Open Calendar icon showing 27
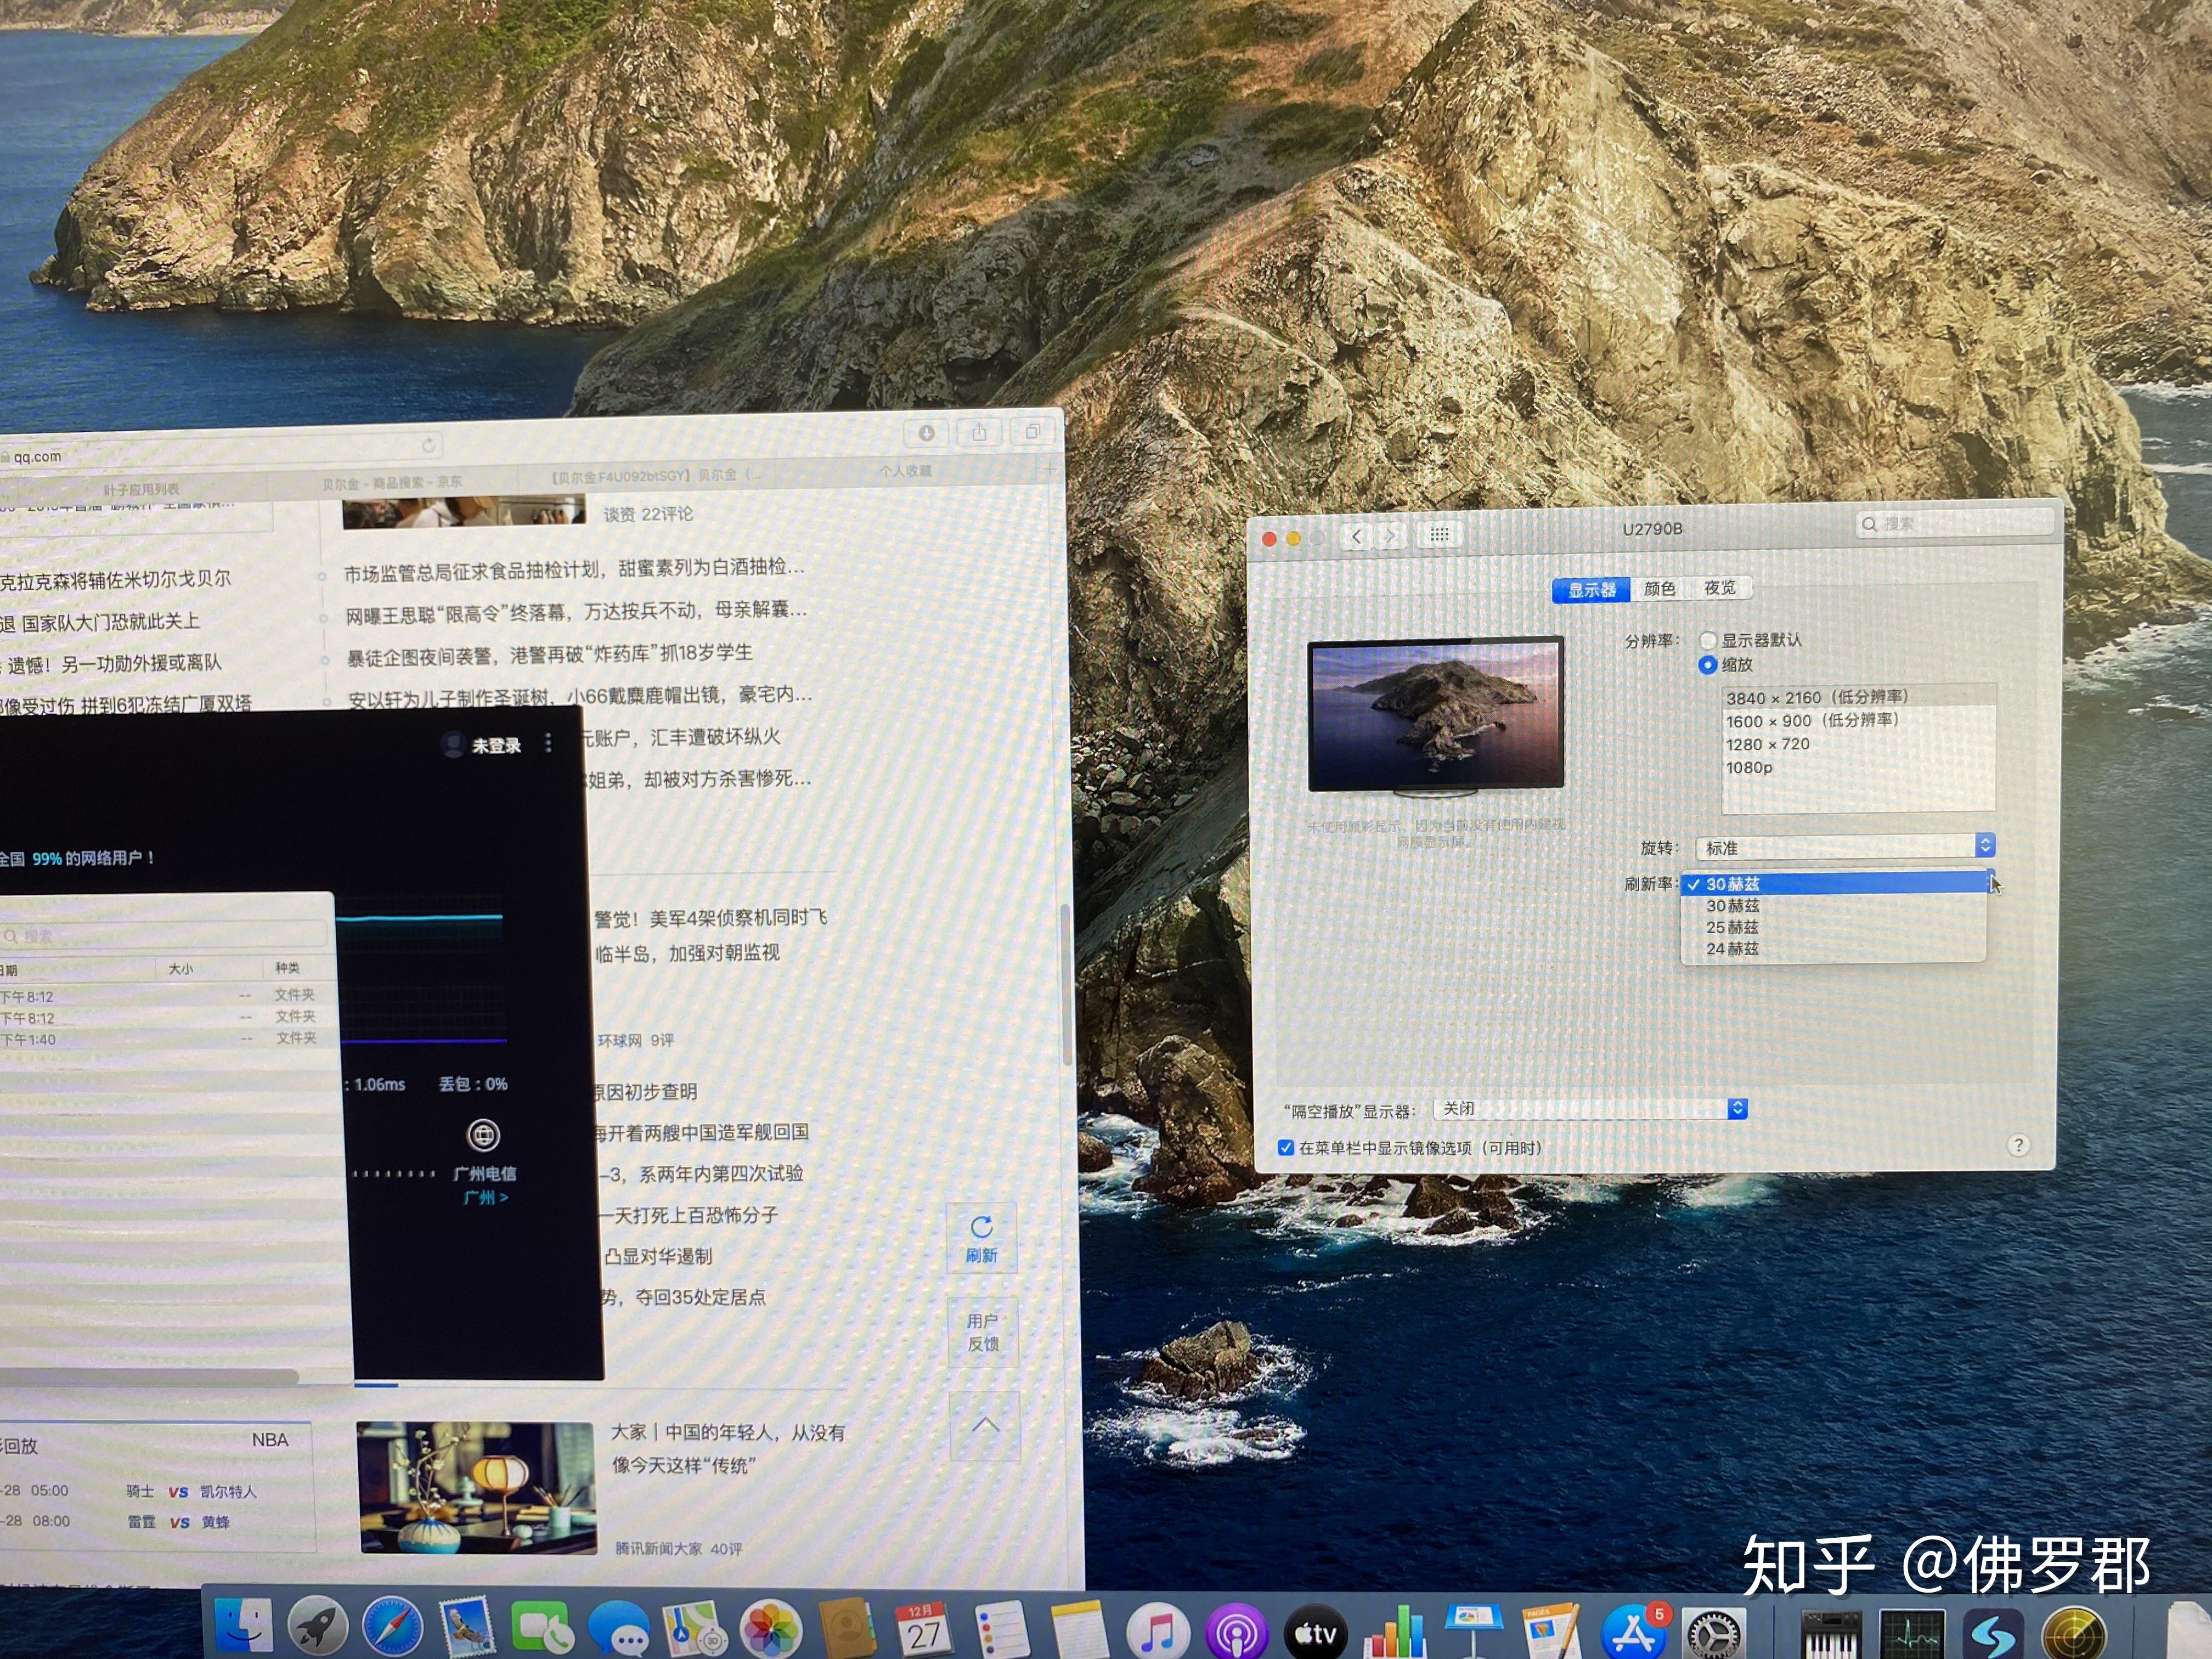 tap(924, 1630)
